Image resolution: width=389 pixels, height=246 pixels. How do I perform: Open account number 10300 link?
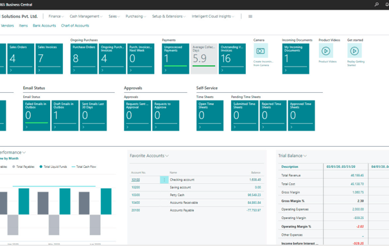[135, 195]
